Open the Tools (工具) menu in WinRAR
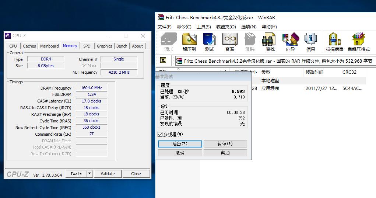Viewport: 376px width, 198px height. [204, 27]
